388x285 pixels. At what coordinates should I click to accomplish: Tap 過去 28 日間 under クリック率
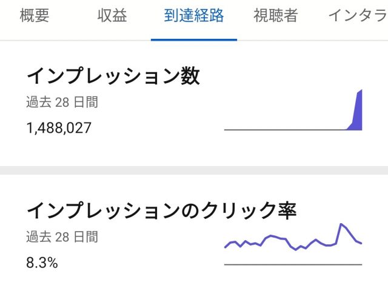pos(62,236)
